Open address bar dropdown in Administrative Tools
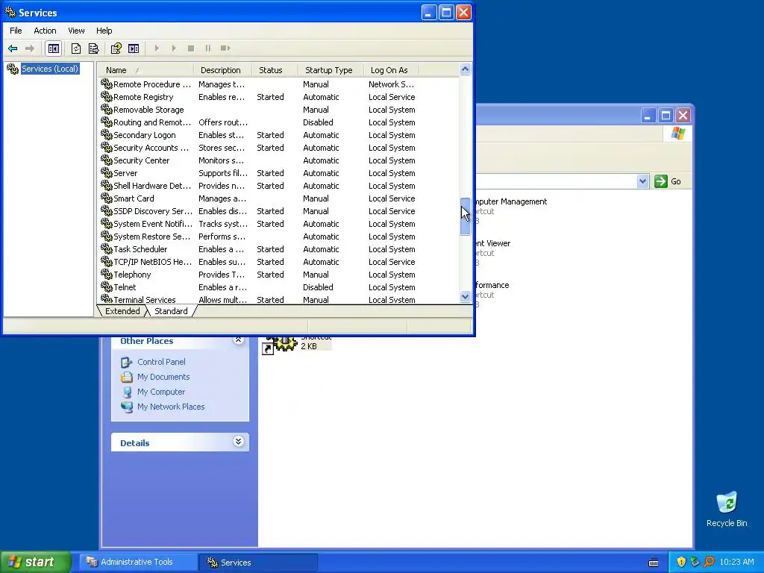Image resolution: width=764 pixels, height=573 pixels. click(x=642, y=181)
